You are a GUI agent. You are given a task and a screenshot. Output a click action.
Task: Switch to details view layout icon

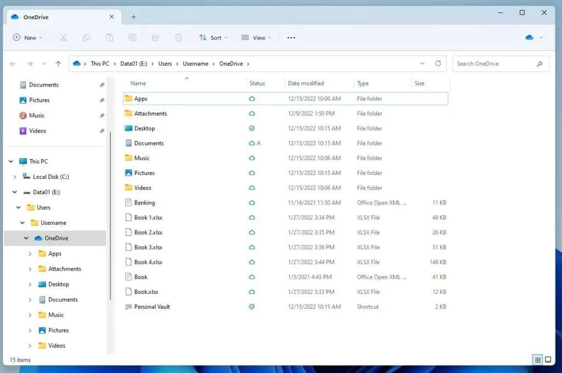click(538, 360)
